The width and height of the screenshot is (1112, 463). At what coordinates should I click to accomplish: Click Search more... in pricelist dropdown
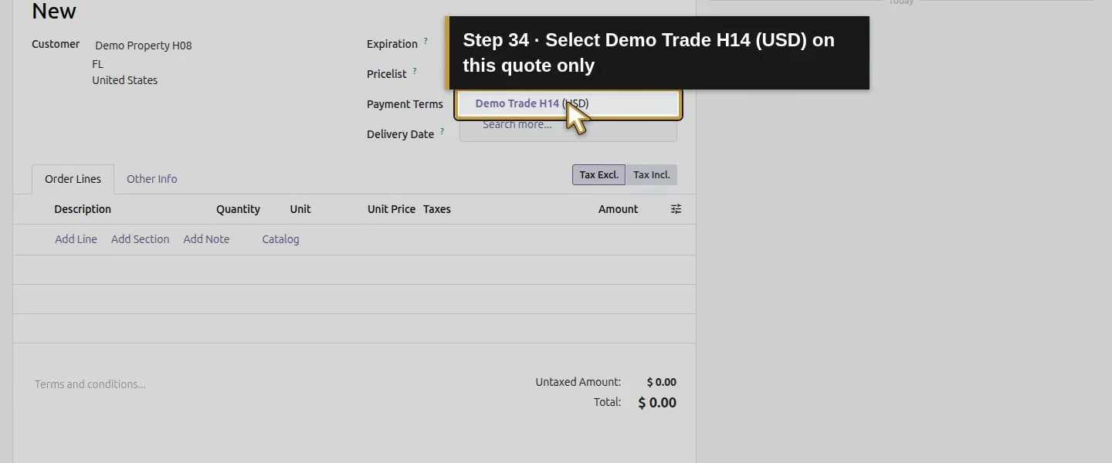click(517, 124)
